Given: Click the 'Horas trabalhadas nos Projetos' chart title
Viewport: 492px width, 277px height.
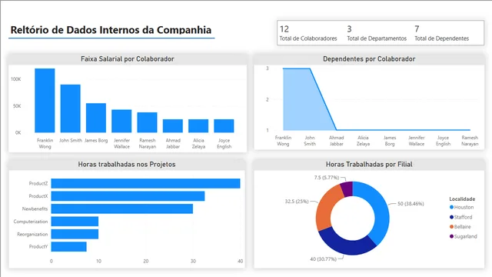Looking at the screenshot, I should (127, 164).
